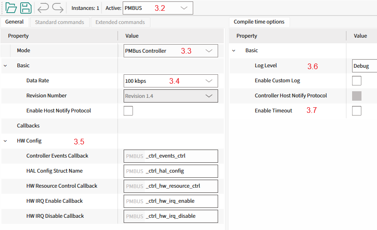This screenshot has width=377, height=230.
Task: Open the Data Rate 100 kbps dropdown
Action: (171, 81)
